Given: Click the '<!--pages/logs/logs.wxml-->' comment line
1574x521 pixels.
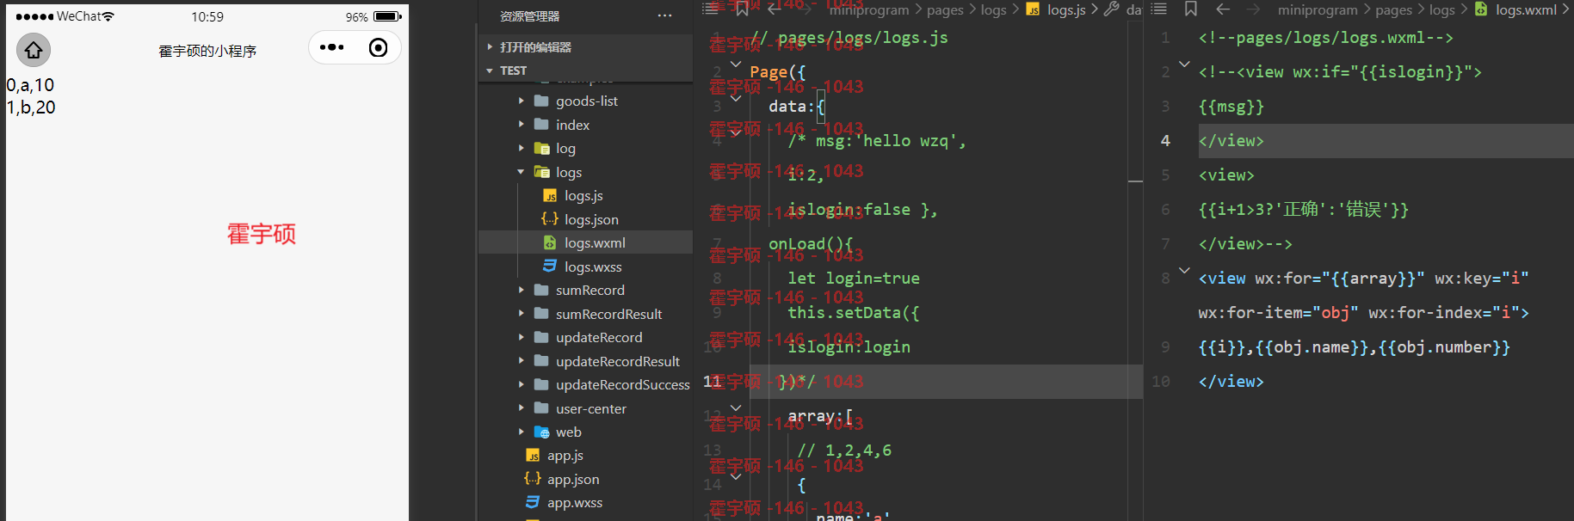Looking at the screenshot, I should tap(1326, 38).
